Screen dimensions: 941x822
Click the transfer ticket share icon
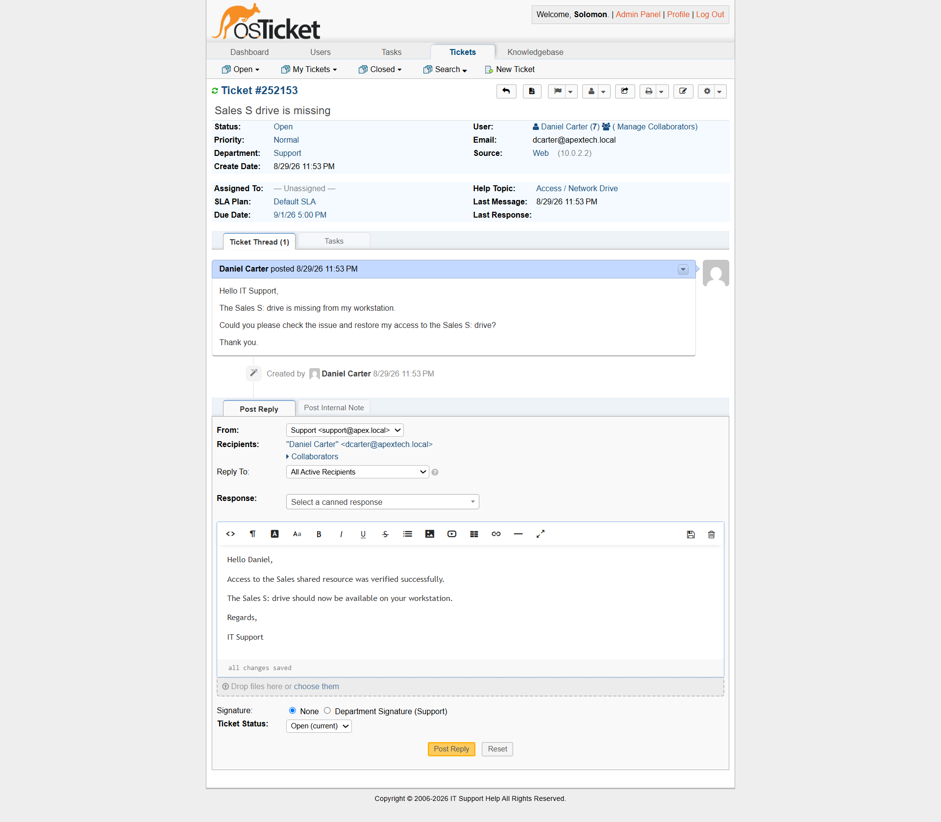coord(625,91)
